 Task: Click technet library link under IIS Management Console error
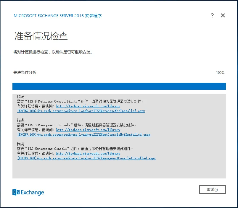pos(88,153)
